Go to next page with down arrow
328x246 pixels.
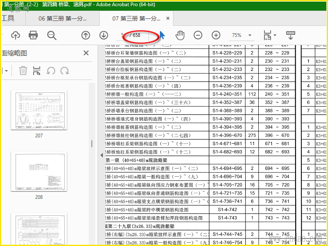[x=104, y=35]
